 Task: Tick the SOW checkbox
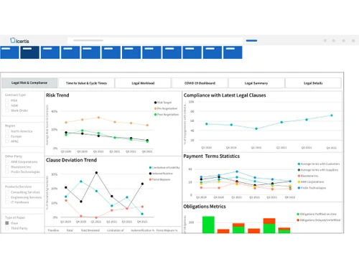7,105
